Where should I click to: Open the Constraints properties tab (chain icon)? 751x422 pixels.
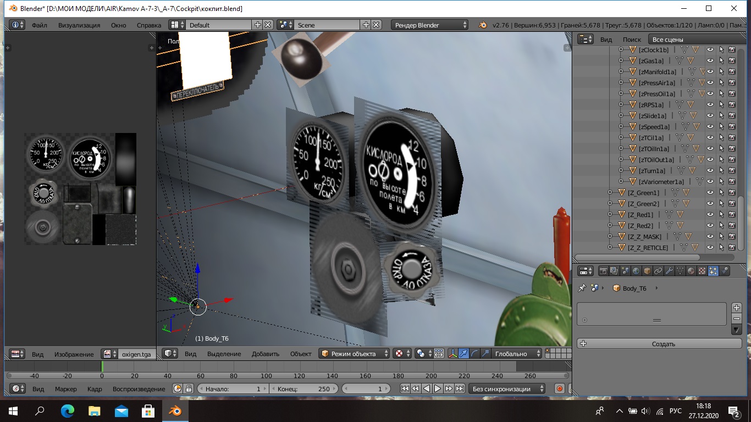[x=658, y=271]
